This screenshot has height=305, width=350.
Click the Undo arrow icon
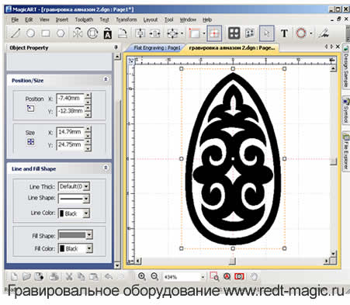coord(109,276)
